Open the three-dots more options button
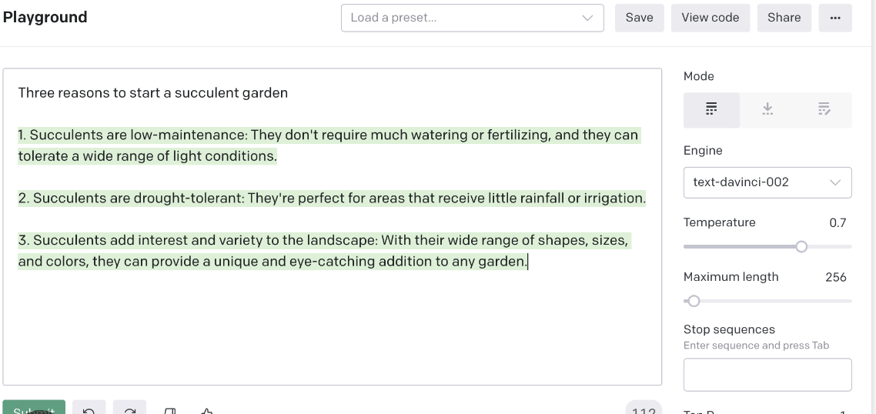Screen dimensions: 876x414 pyautogui.click(x=835, y=18)
